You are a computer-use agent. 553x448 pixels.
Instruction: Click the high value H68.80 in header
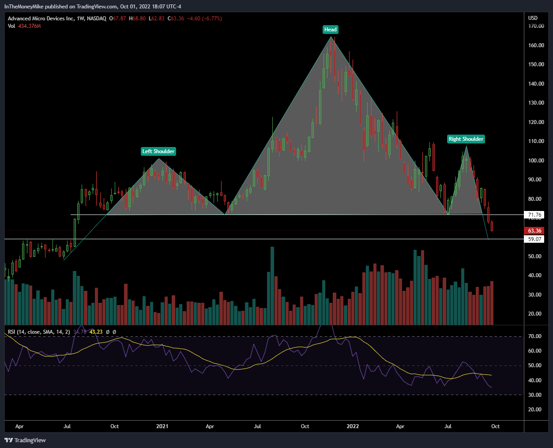[137, 19]
